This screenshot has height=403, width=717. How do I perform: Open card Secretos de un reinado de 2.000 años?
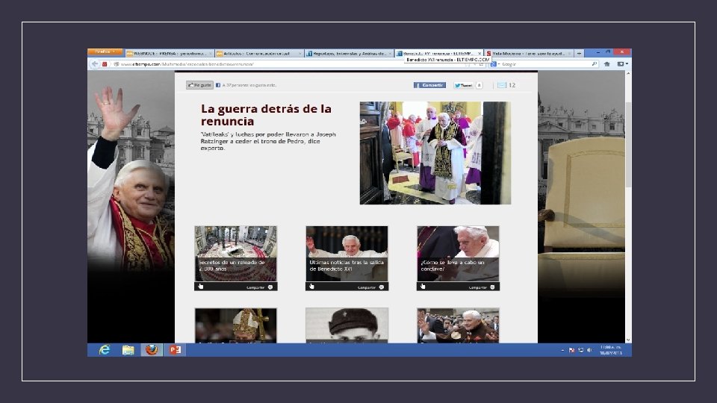click(x=235, y=254)
